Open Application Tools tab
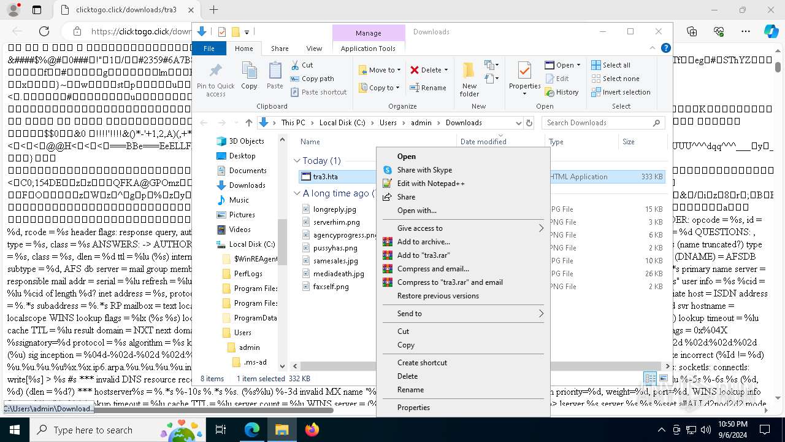The width and height of the screenshot is (785, 442). pos(368,48)
